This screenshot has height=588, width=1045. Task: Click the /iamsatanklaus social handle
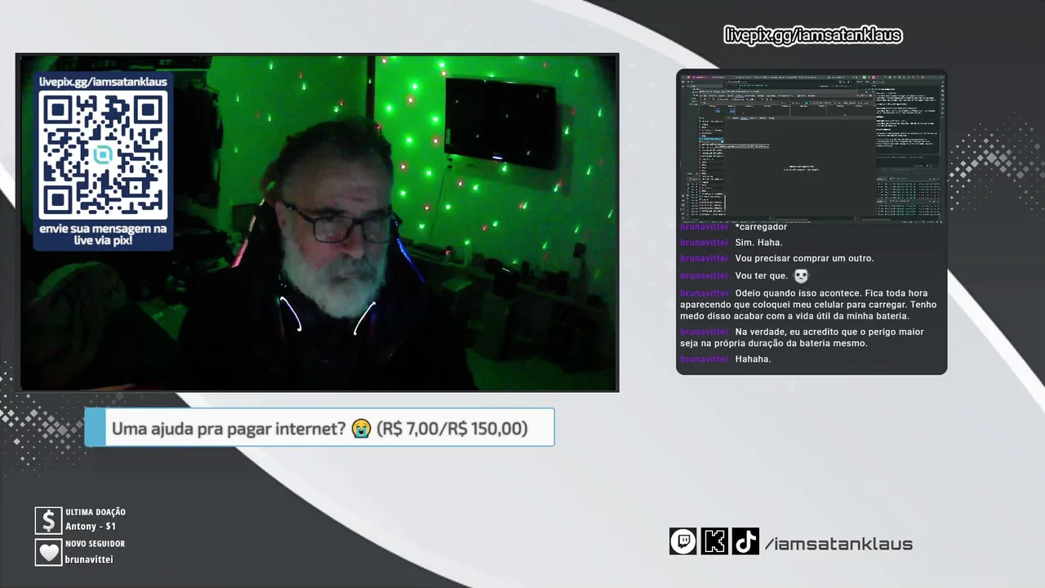point(838,544)
